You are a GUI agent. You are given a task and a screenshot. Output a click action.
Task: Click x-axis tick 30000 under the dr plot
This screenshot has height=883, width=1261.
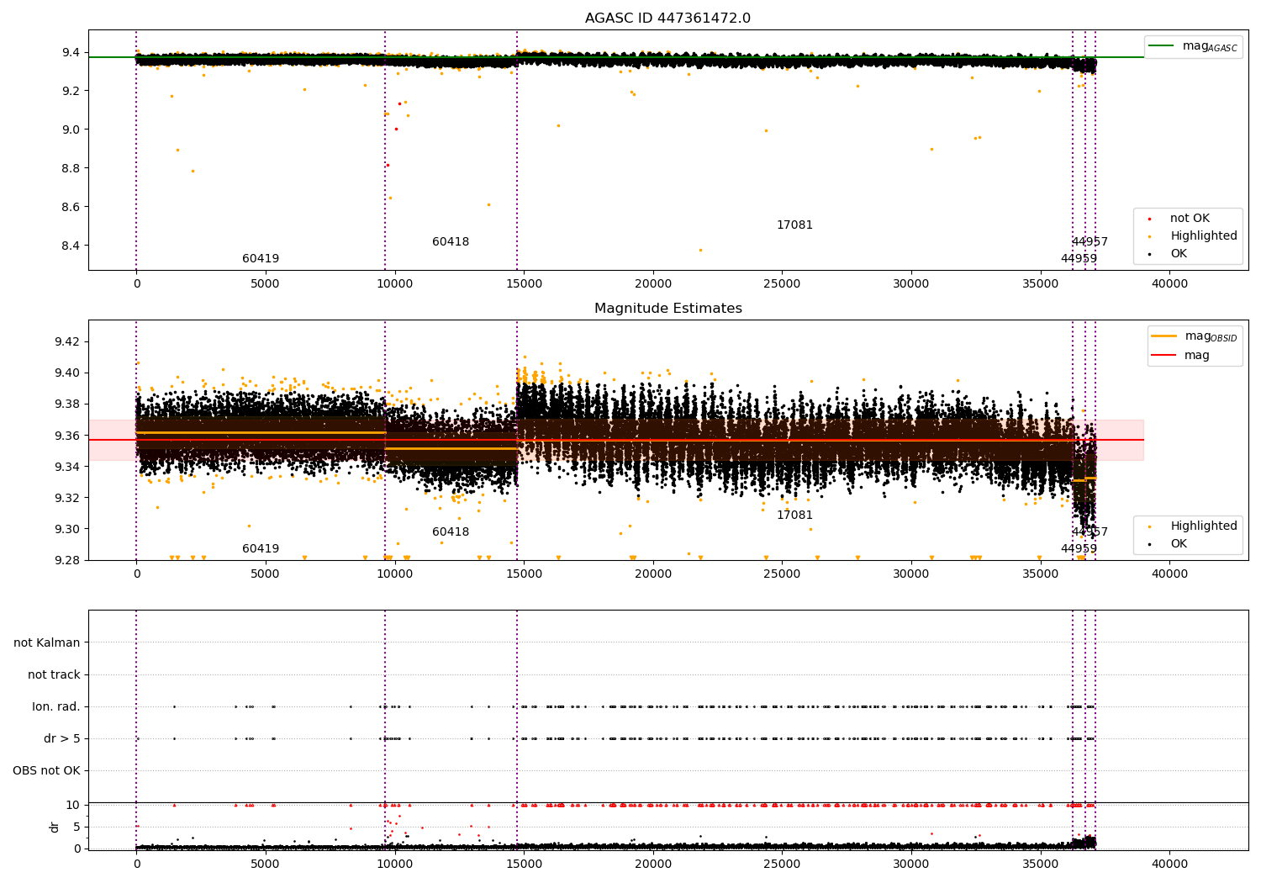(x=911, y=864)
